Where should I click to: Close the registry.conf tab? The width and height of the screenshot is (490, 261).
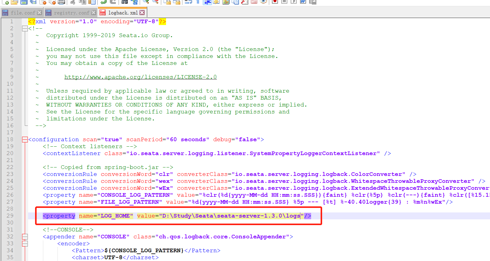pos(93,13)
